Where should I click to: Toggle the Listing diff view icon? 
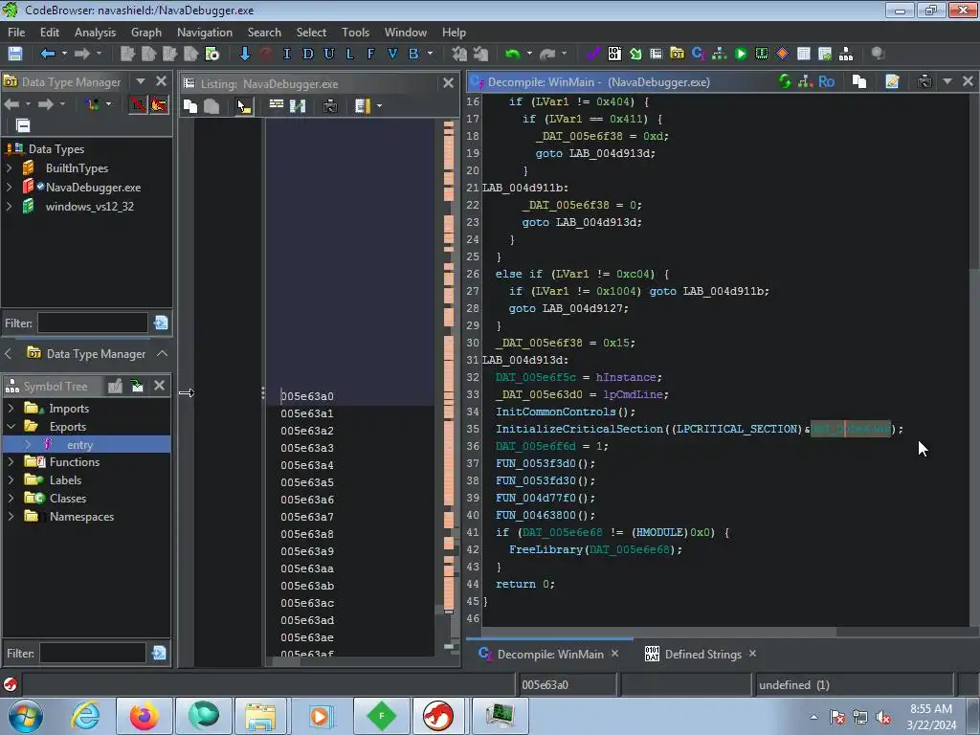click(x=298, y=106)
